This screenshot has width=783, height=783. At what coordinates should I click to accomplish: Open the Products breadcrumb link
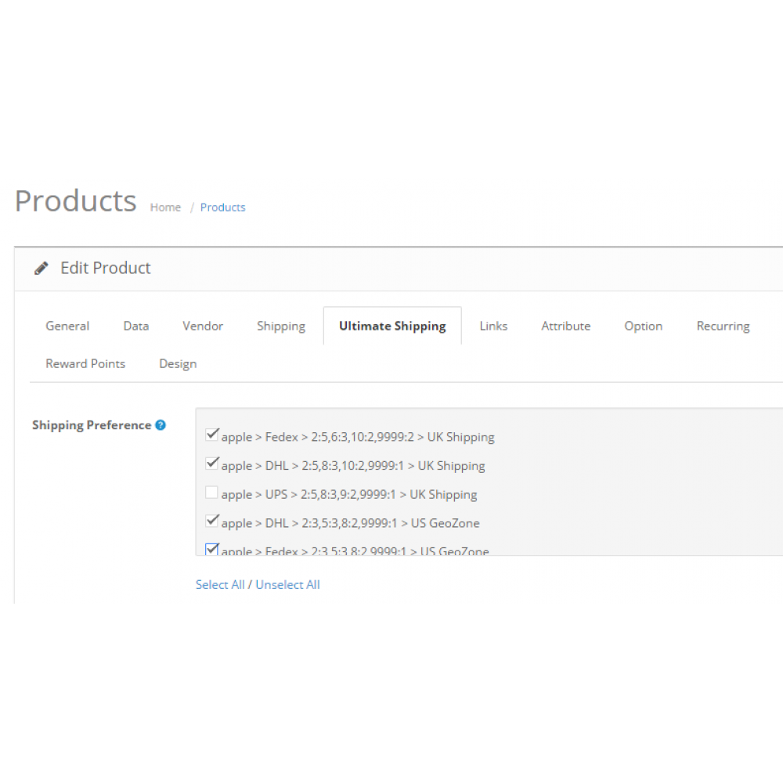click(222, 207)
